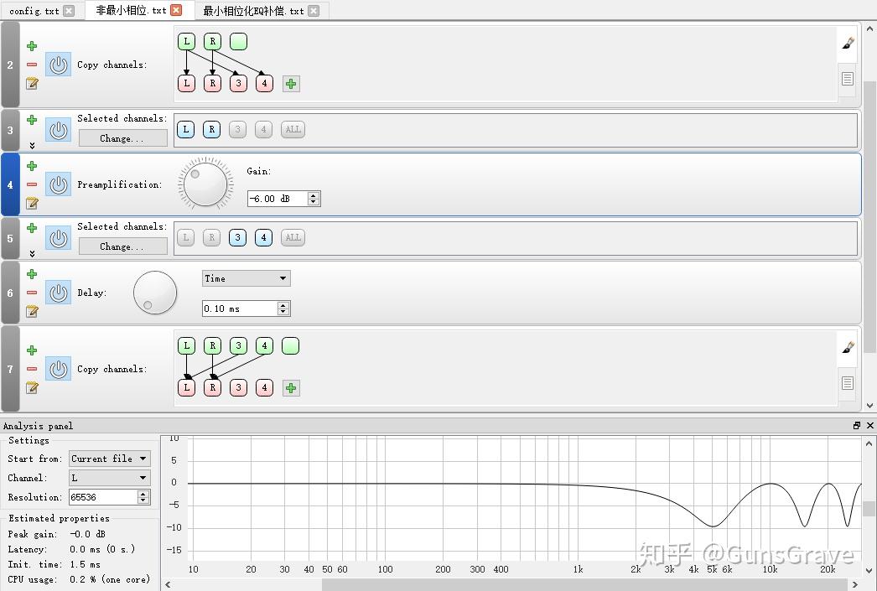
Task: Deselect channel 3 in row 5
Action: (238, 237)
